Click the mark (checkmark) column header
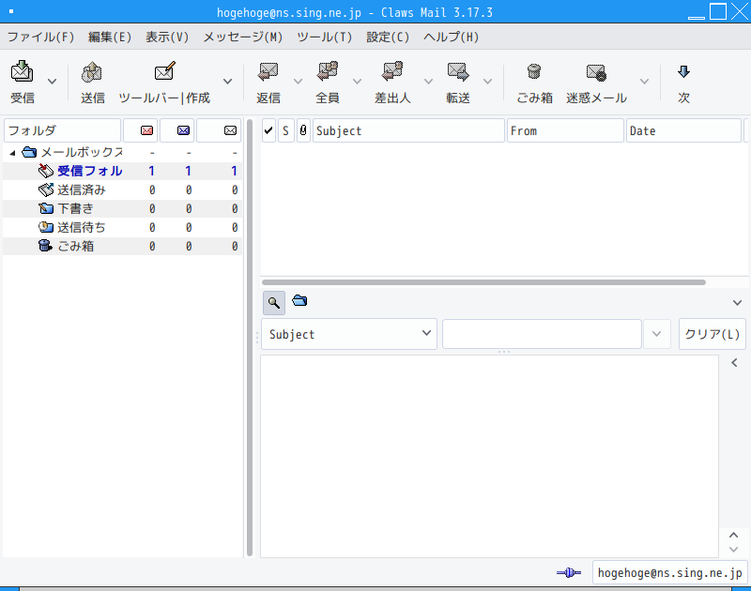Image resolution: width=751 pixels, height=591 pixels. click(x=268, y=130)
